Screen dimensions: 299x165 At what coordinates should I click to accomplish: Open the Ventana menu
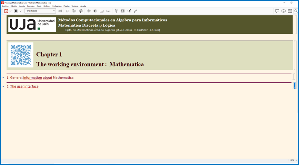(75, 6)
